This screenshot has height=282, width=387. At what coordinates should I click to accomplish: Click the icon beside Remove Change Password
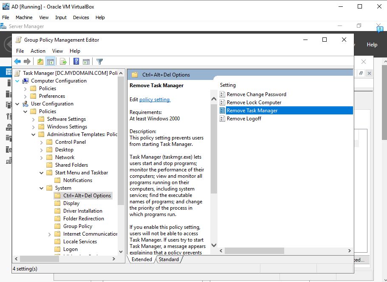coord(222,94)
